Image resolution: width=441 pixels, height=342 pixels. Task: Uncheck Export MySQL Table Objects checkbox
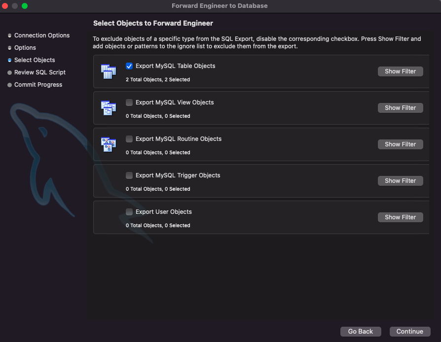tap(129, 66)
